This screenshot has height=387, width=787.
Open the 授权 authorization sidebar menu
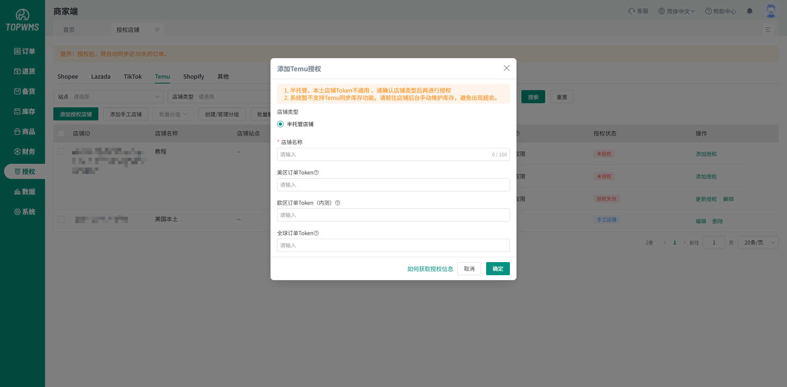coord(25,172)
